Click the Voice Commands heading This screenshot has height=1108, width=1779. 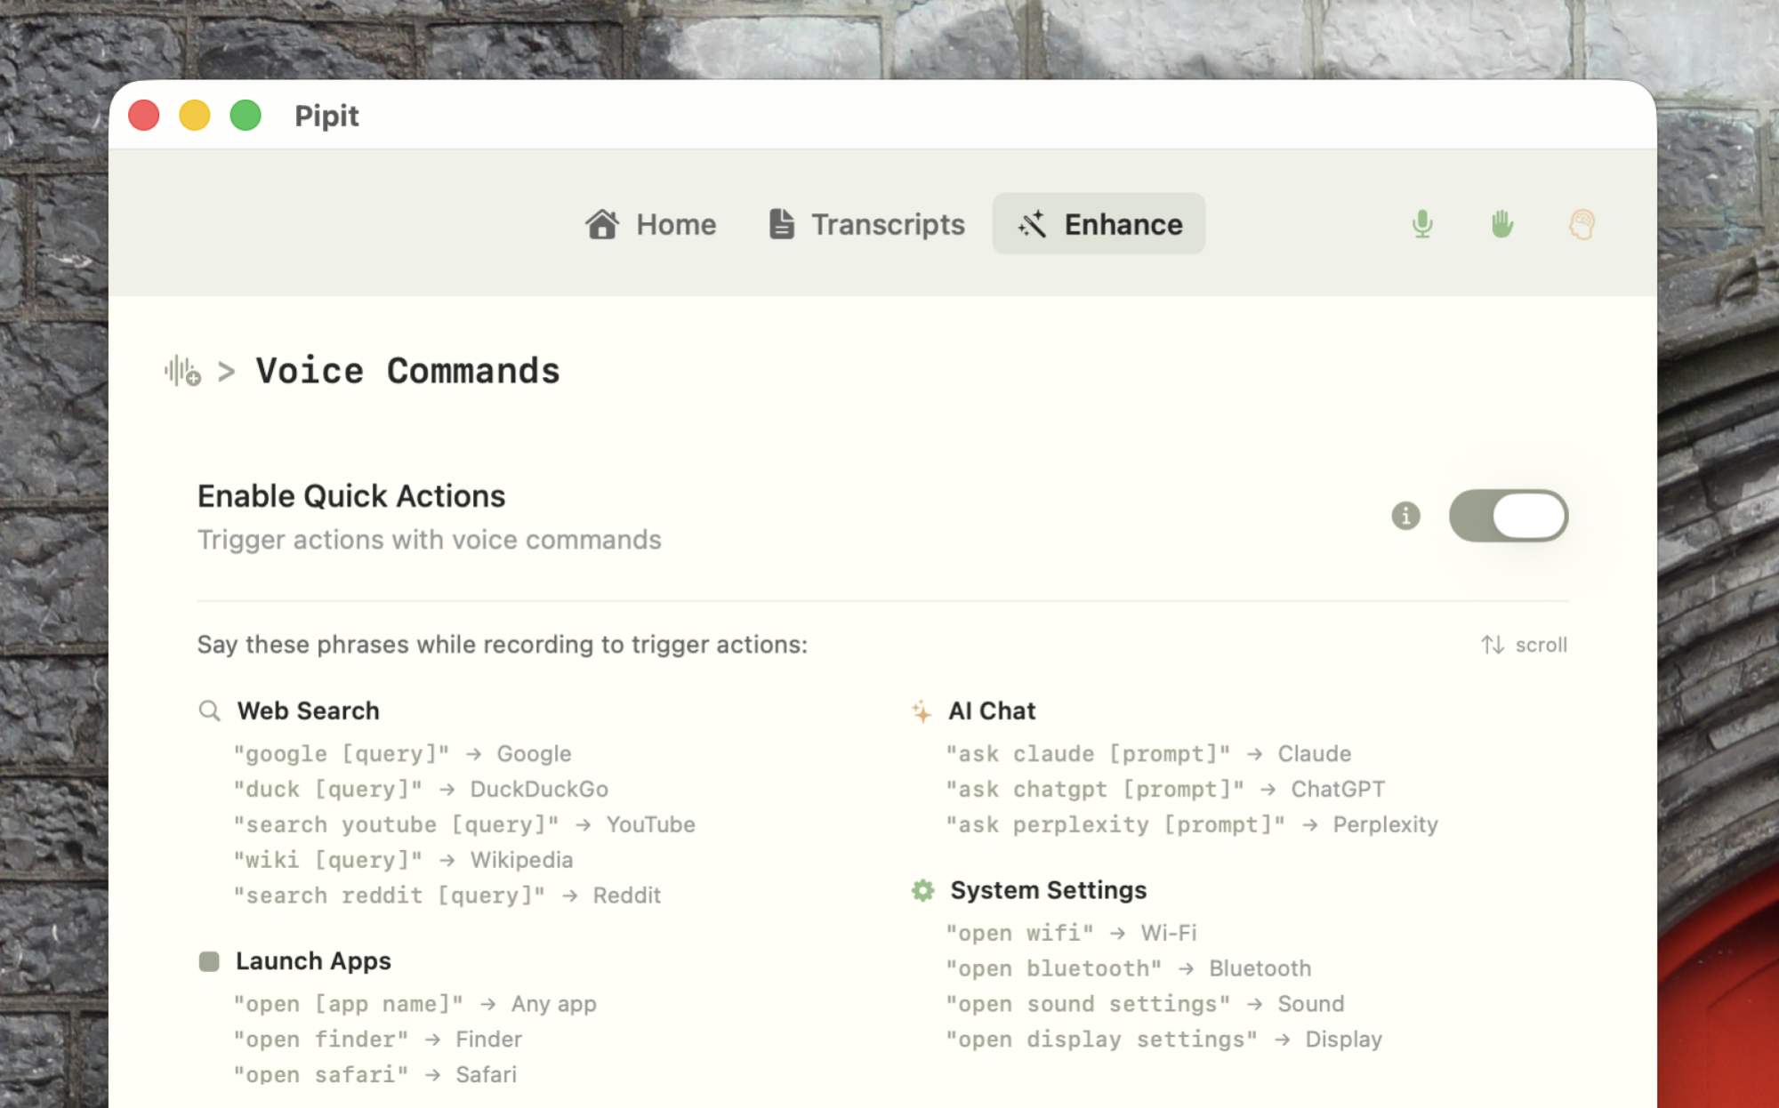pos(407,371)
